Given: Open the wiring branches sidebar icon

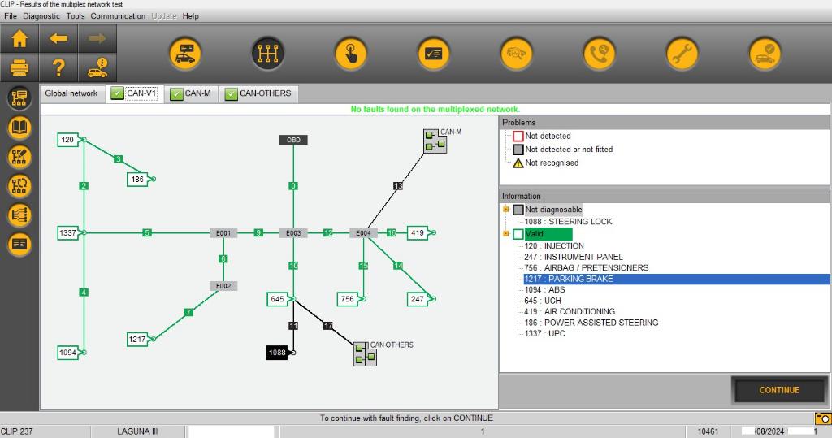Looking at the screenshot, I should [x=19, y=215].
